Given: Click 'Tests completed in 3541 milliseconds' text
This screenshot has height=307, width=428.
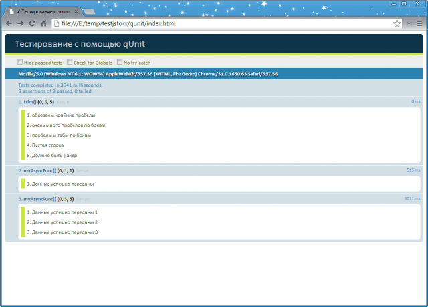Looking at the screenshot, I should pyautogui.click(x=60, y=85).
